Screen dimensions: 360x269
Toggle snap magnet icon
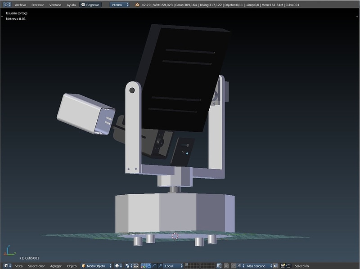click(x=233, y=266)
